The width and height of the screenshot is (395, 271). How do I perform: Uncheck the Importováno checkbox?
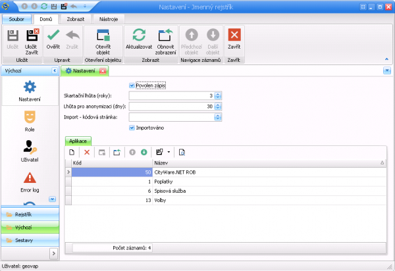pyautogui.click(x=132, y=128)
